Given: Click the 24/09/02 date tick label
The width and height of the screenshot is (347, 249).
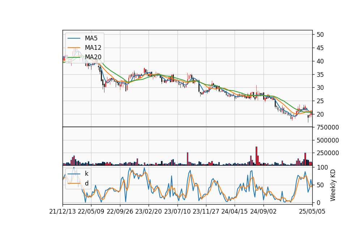Looking at the screenshot, I should 264,211.
